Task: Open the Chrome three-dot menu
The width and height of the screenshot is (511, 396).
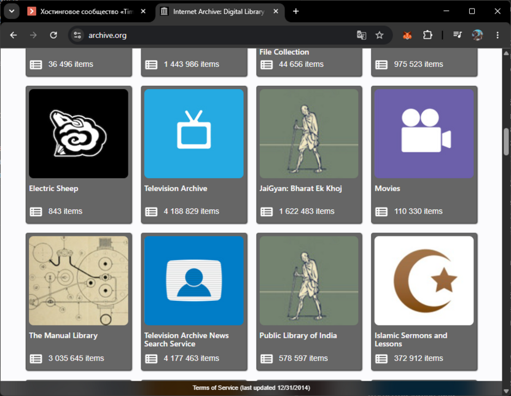Action: (x=497, y=35)
